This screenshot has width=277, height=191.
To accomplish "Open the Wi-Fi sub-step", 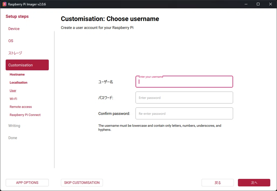I will tap(13, 99).
